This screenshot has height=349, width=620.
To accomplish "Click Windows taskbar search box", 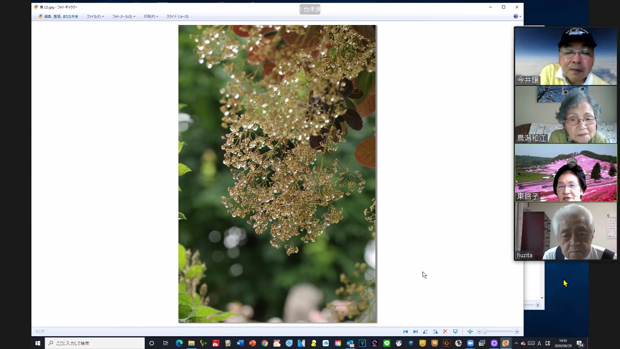I will click(95, 343).
